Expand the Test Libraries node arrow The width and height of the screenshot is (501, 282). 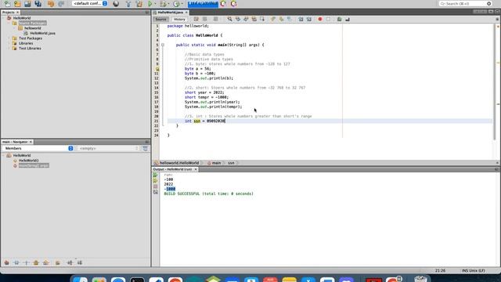9,49
